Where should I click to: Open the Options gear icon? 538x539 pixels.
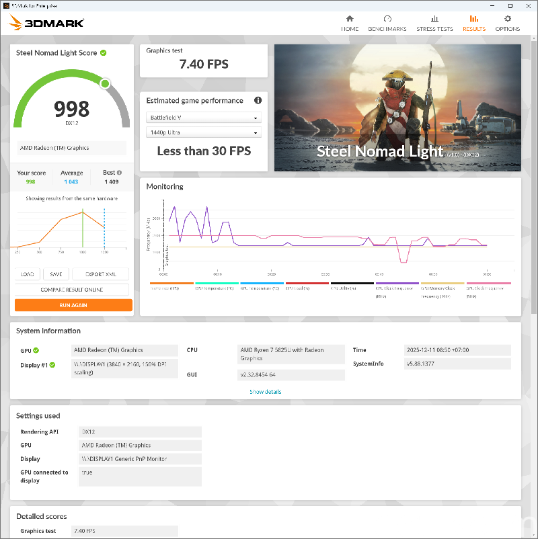(508, 22)
